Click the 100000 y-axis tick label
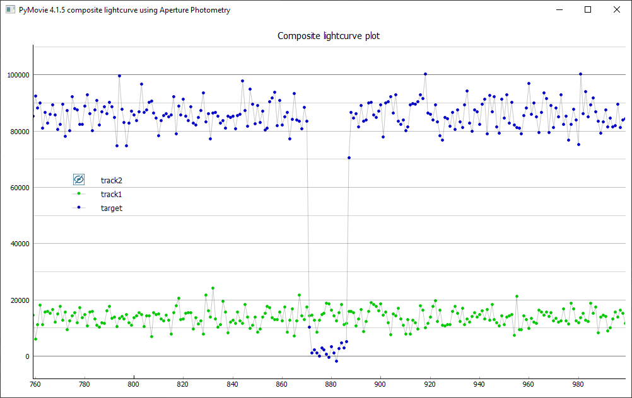This screenshot has height=398, width=632. click(x=18, y=75)
